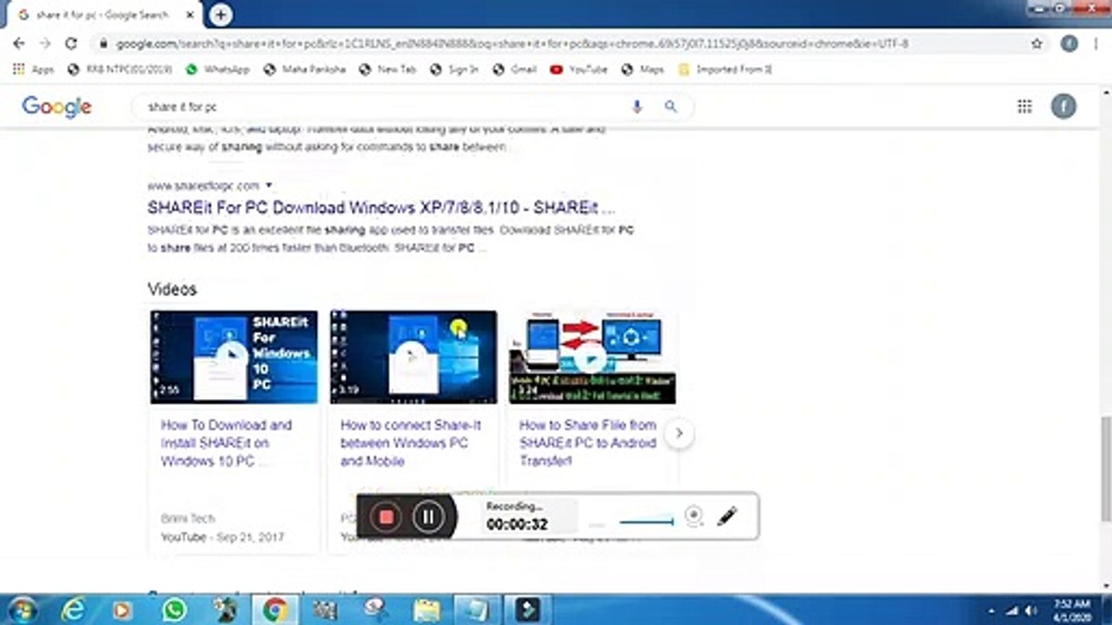Viewport: 1112px width, 625px height.
Task: Click the magnifier search icon
Action: (x=671, y=107)
